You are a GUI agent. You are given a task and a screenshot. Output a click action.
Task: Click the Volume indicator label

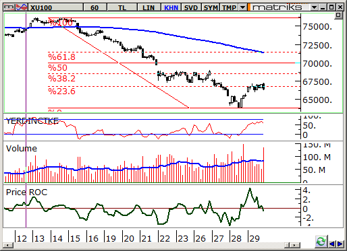[x=22, y=149]
